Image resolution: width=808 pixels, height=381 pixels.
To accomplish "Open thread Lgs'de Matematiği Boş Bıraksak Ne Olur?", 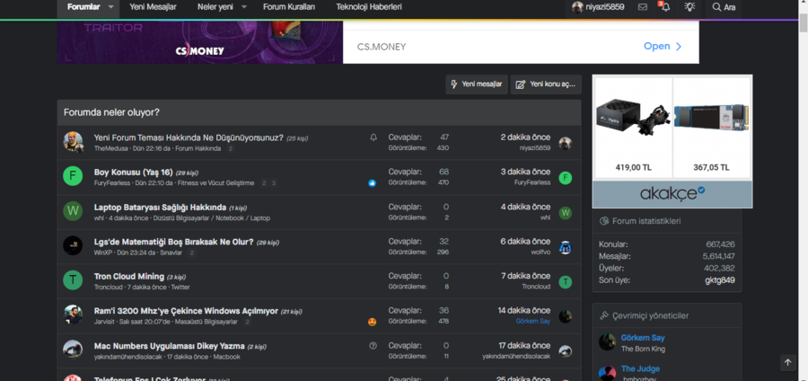I will (173, 242).
